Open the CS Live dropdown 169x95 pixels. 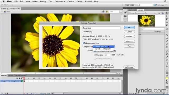[162, 5]
